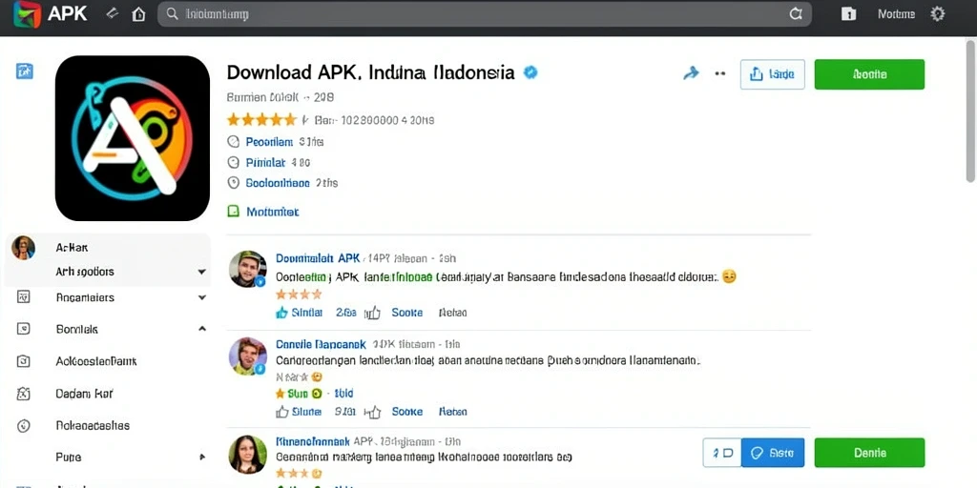Click the Pirnialat info link
977x488 pixels.
pyautogui.click(x=265, y=162)
